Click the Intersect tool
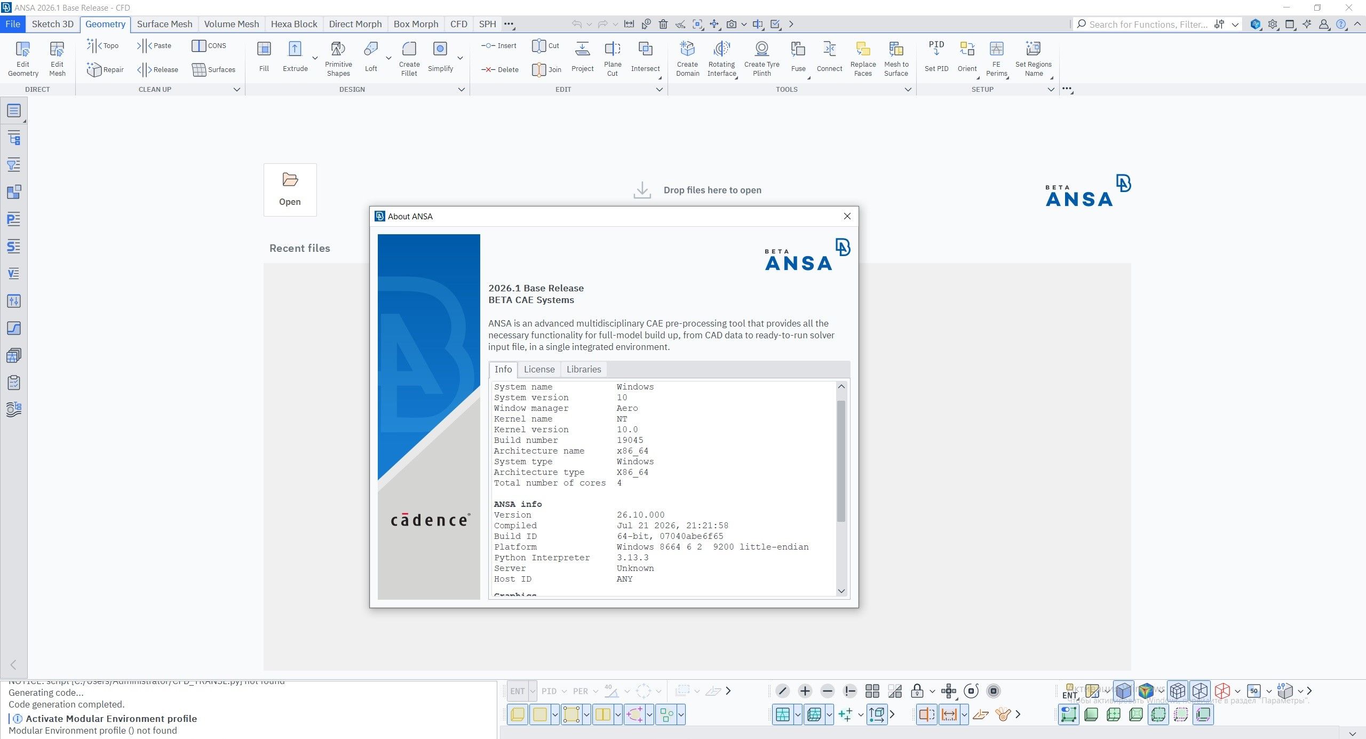1366x739 pixels. pyautogui.click(x=645, y=57)
